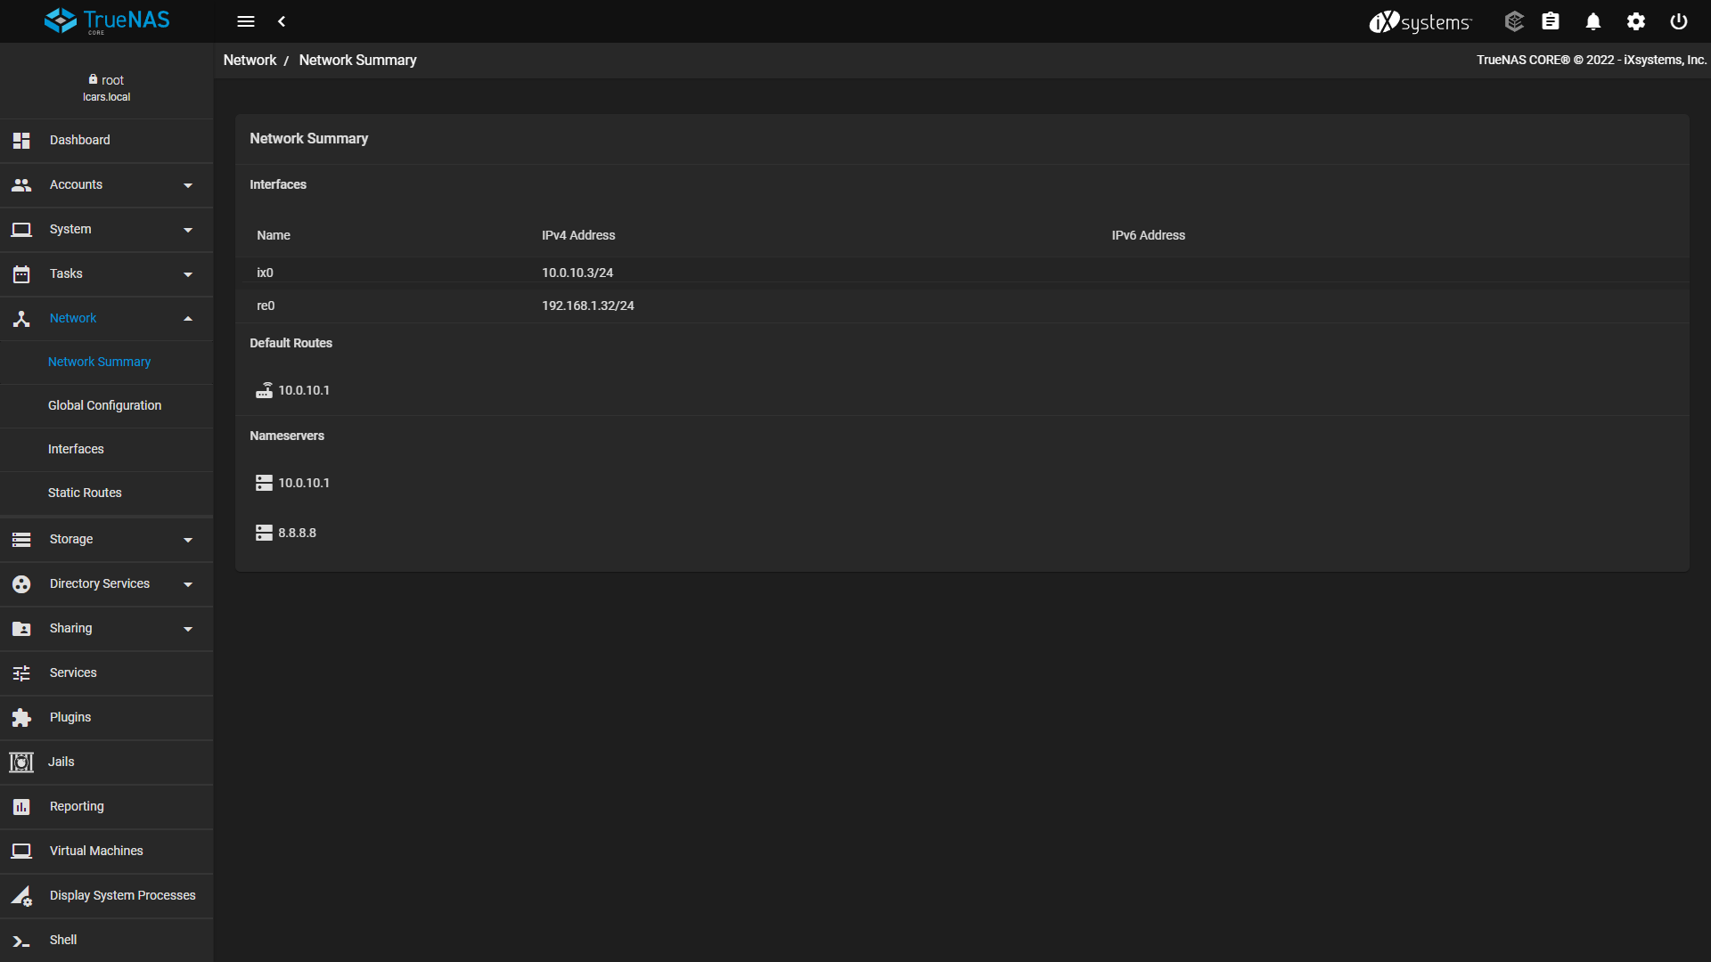Screen dimensions: 1711x962
Task: Go to the Interfaces submenu item
Action: click(x=76, y=450)
